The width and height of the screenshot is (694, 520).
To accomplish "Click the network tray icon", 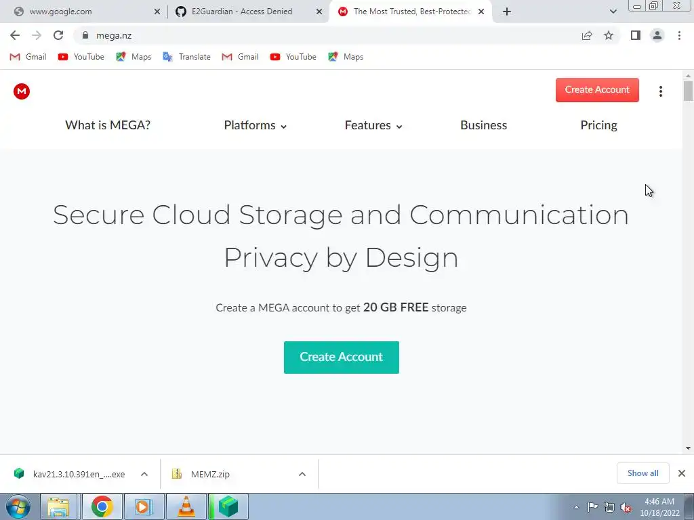I will (x=609, y=507).
